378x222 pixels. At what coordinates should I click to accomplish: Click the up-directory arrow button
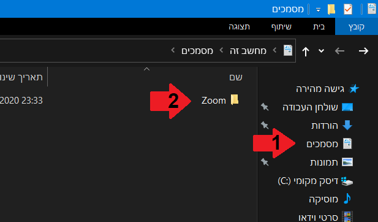[306, 51]
